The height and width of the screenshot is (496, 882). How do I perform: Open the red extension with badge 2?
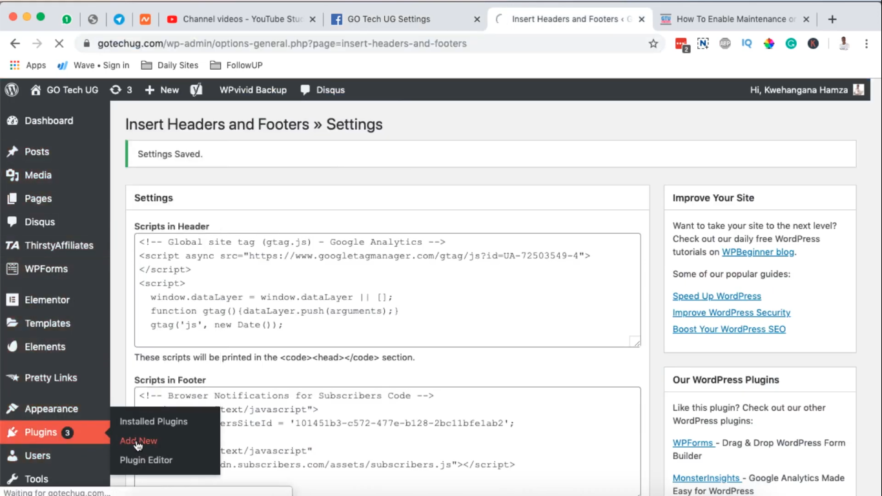point(682,44)
